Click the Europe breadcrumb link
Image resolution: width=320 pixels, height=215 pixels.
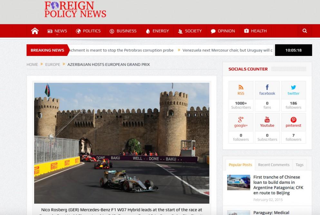[53, 64]
